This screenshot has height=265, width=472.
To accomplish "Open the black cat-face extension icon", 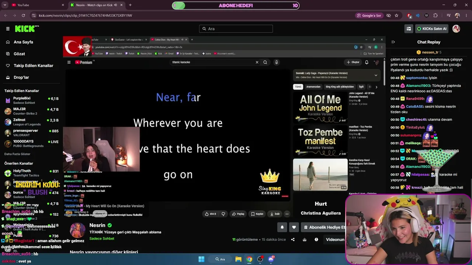I will [x=427, y=15].
